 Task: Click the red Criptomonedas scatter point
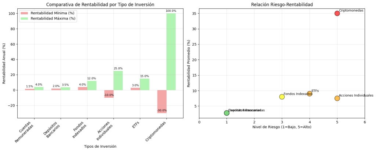pos(337,13)
